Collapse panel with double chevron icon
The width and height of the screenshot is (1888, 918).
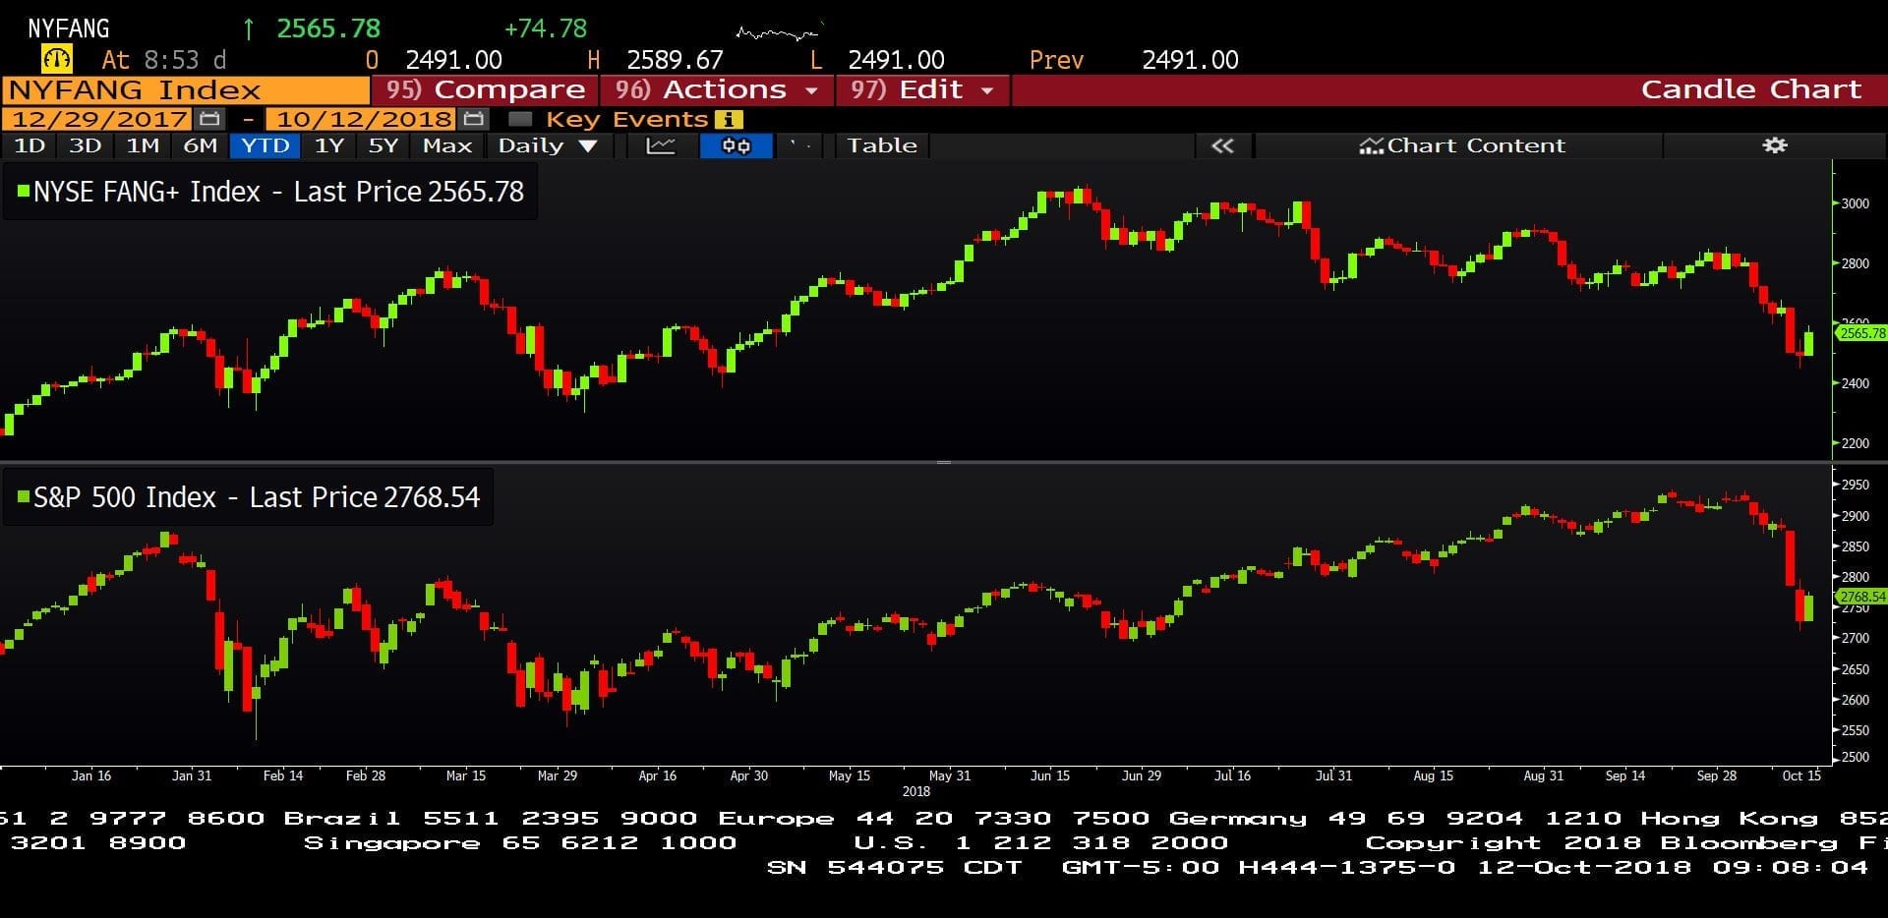coord(1222,145)
